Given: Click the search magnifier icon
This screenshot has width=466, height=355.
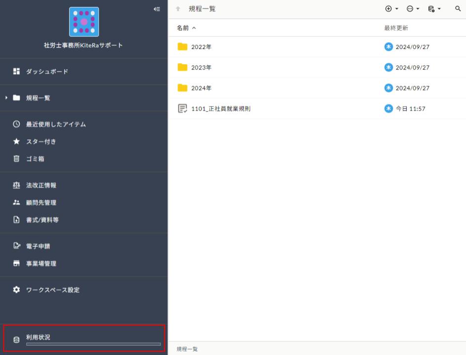Looking at the screenshot, I should tap(457, 9).
